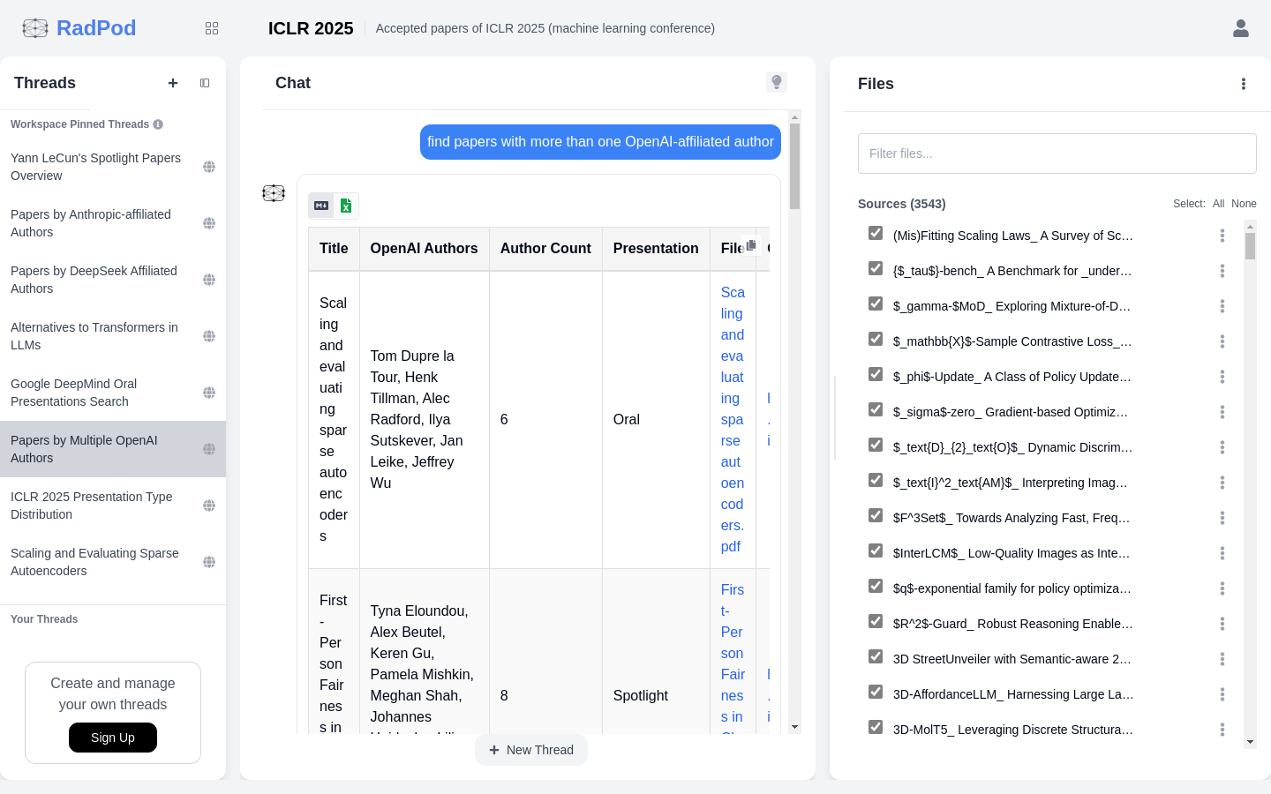Click the Presentation column header

click(x=656, y=249)
